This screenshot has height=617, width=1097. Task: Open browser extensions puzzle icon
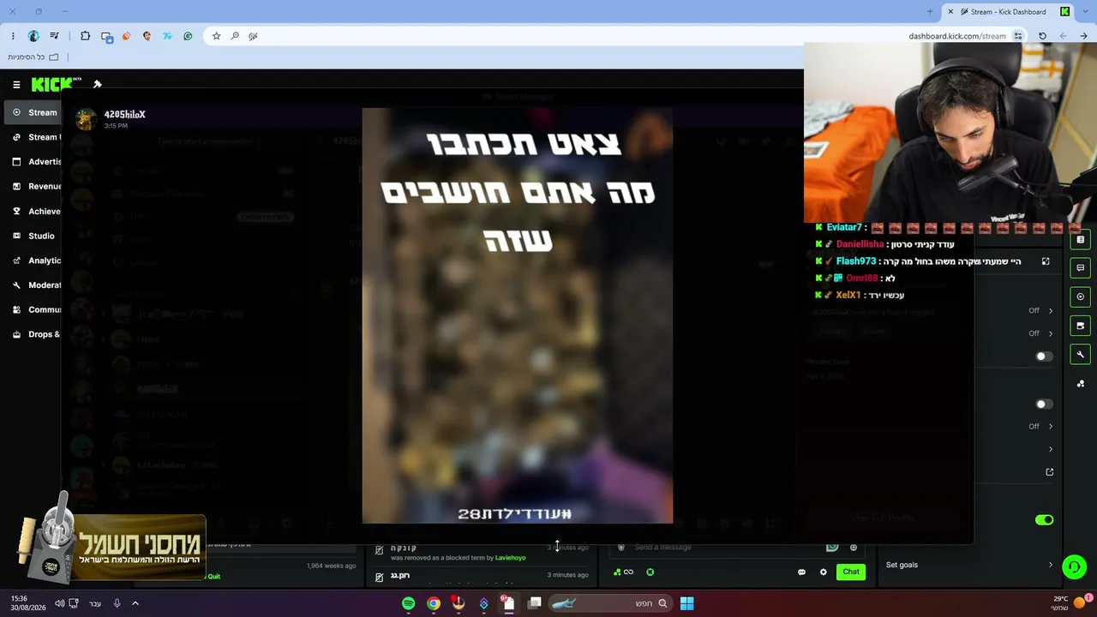[85, 36]
